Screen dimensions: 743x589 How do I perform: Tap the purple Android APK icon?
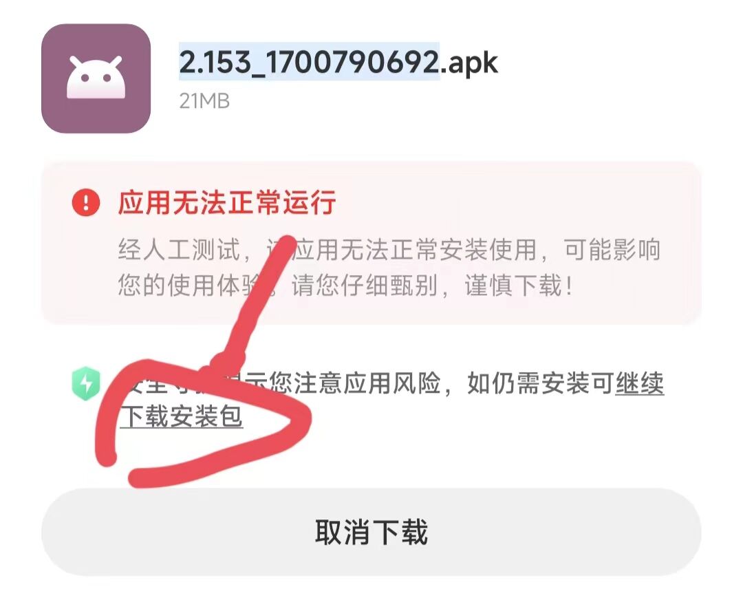point(96,78)
